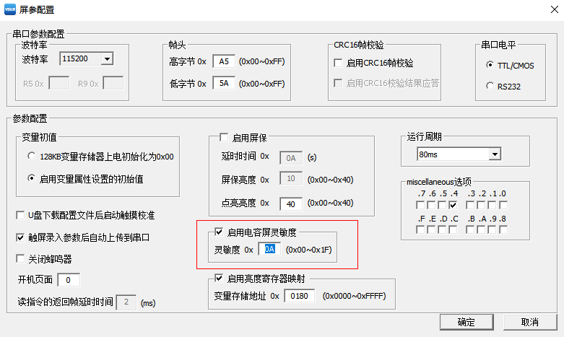564x337 pixels.
Task: Enable U盘下载配置文件后启动触摸校准 checkbox
Action: coord(21,215)
